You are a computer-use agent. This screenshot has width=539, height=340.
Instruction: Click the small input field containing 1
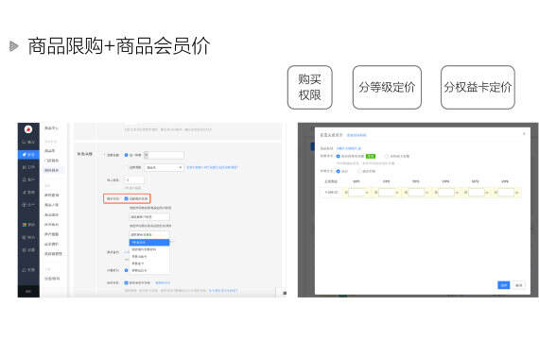pyautogui.click(x=134, y=179)
